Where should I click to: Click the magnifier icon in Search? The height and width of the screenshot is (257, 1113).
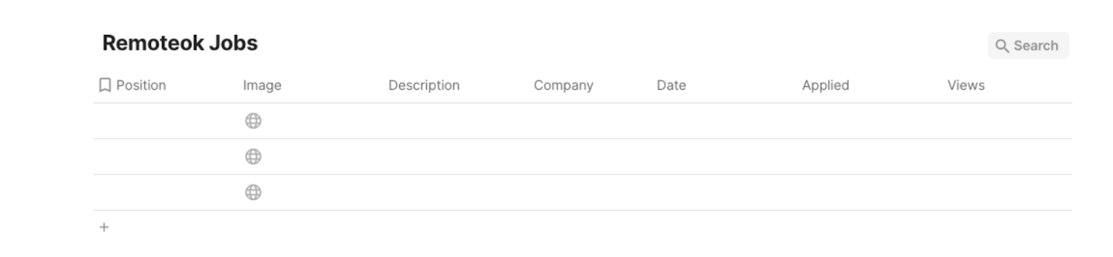click(1002, 46)
